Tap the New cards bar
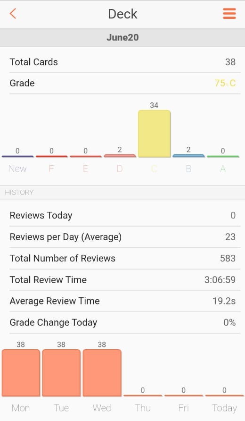This screenshot has width=245, height=421. 17,156
